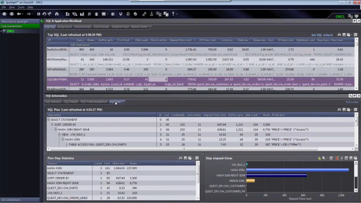Viewport: 361px width, 203px height.
Task: Click the MERGE JOIN orange bar in chart
Action: 250,180
